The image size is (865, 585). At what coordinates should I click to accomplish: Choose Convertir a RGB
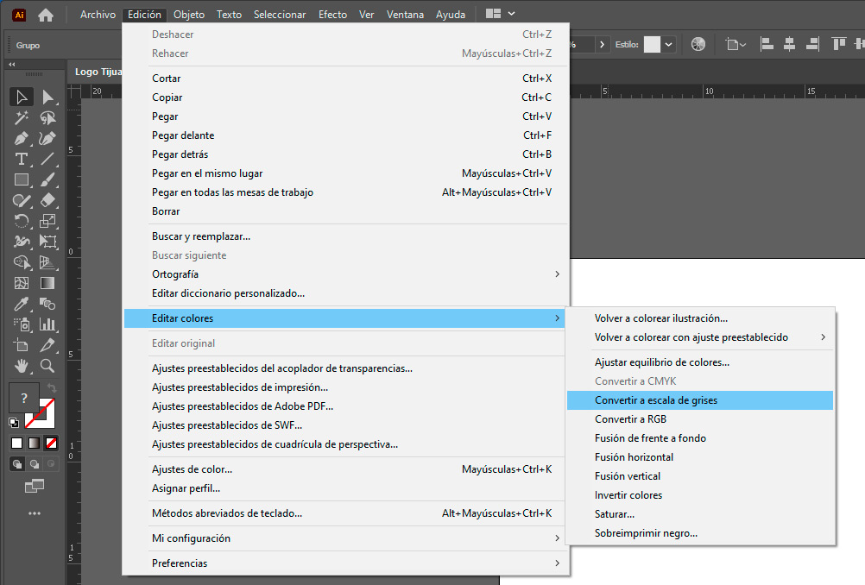coord(700,419)
